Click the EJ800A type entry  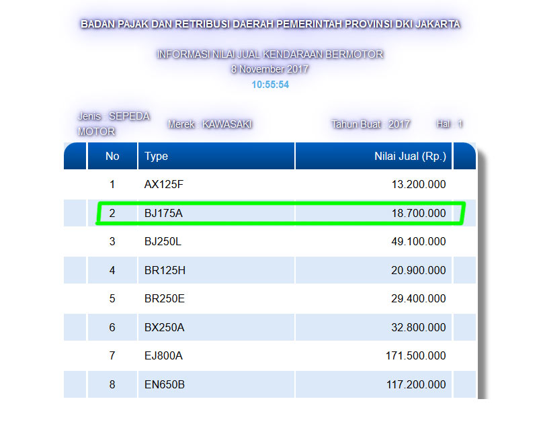[x=163, y=355]
